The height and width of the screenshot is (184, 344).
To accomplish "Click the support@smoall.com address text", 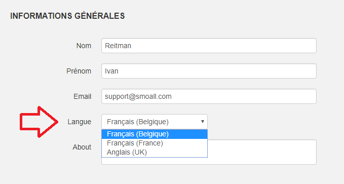I will (x=138, y=97).
